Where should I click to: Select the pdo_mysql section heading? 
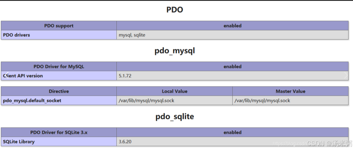click(x=175, y=51)
